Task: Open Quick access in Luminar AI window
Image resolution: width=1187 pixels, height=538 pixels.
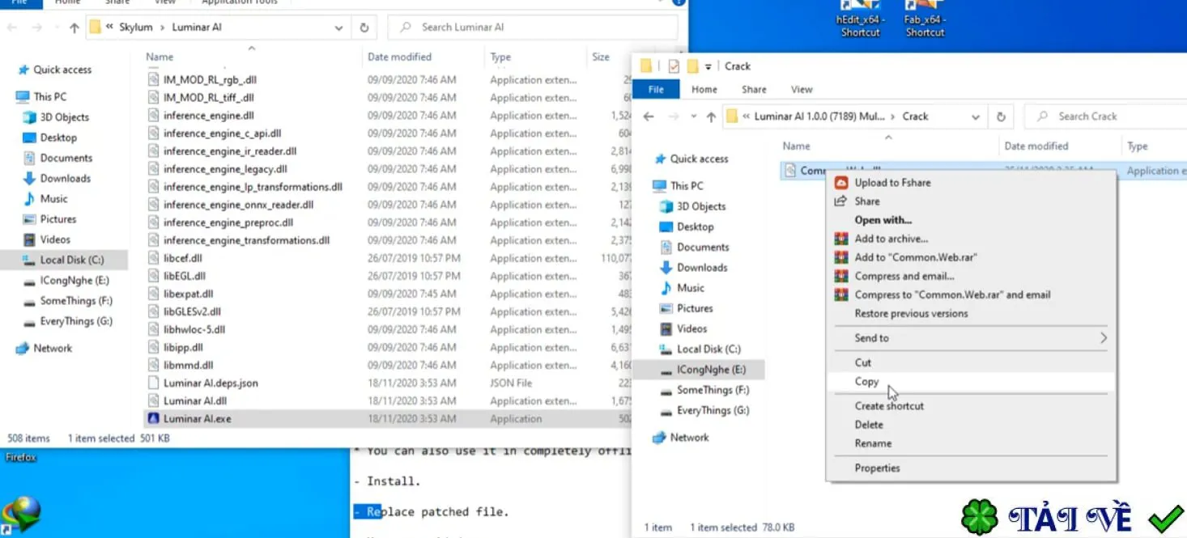Action: tap(62, 70)
